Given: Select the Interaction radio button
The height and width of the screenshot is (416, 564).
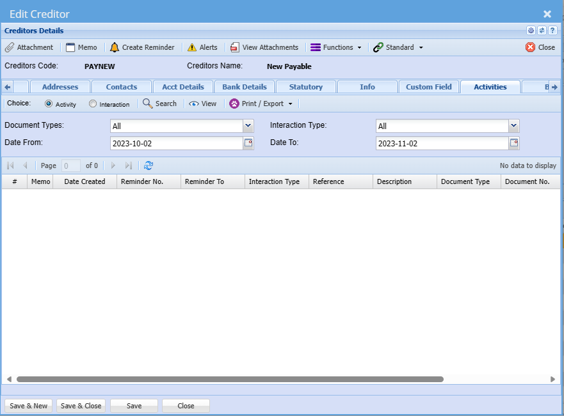Looking at the screenshot, I should (x=93, y=104).
